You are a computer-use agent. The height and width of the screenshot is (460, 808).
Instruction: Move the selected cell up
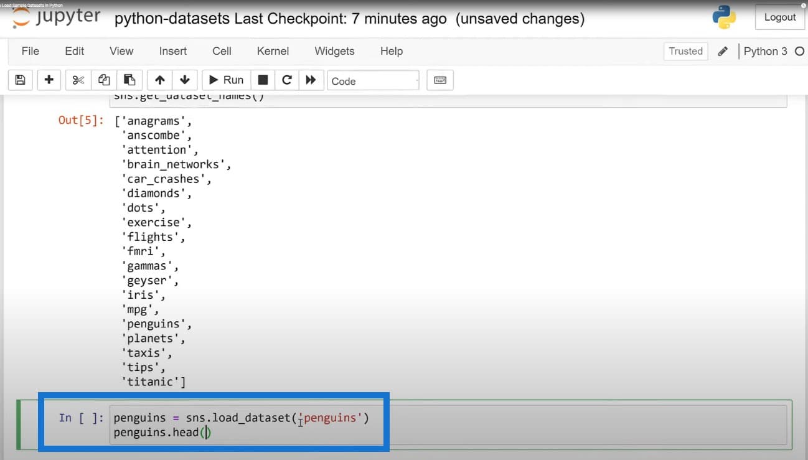coord(160,80)
